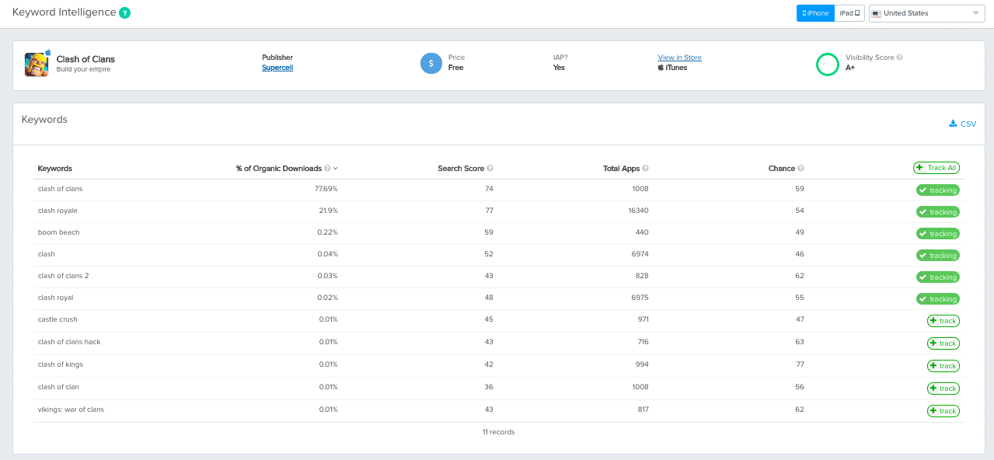
Task: Click the Track All button
Action: (x=936, y=168)
